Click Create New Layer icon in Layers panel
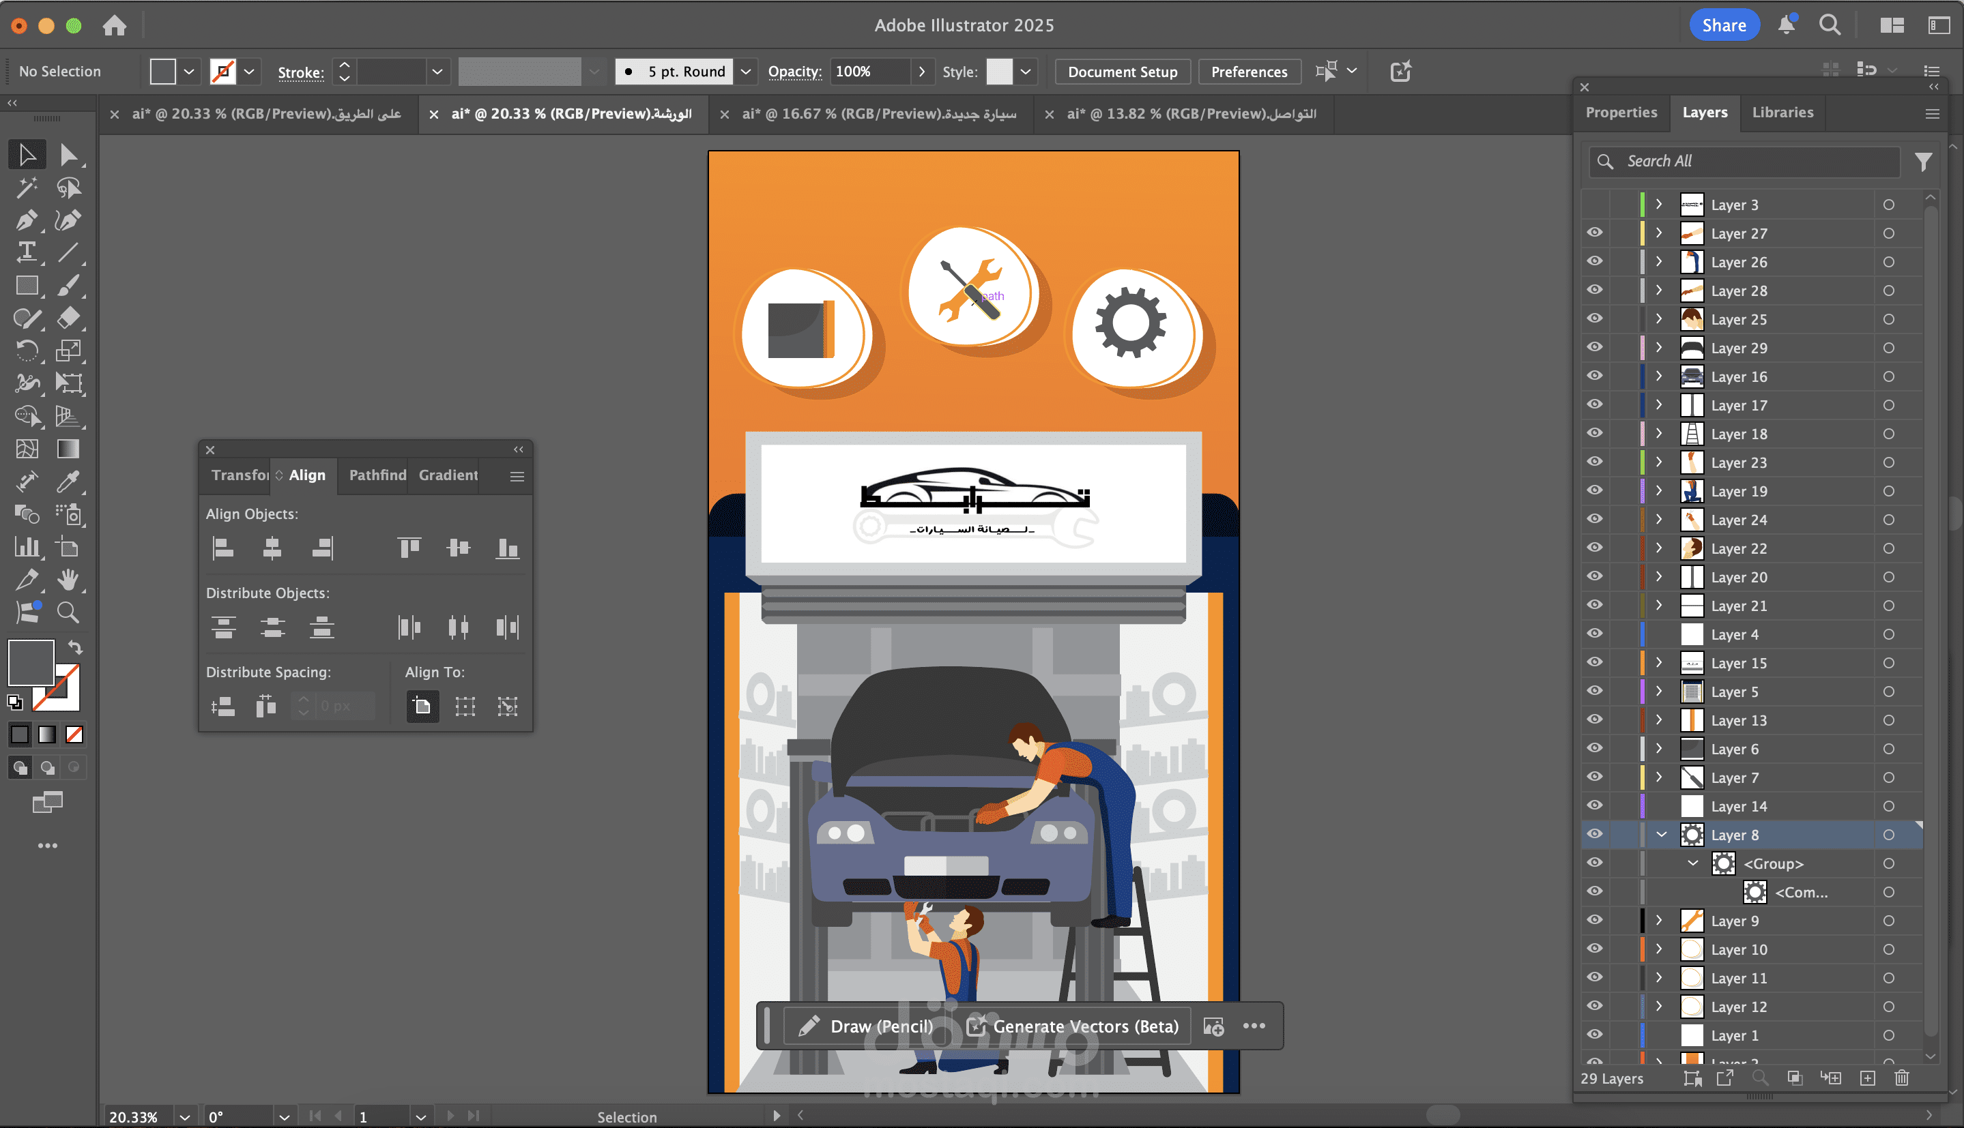Screen dimensions: 1964x1128 tap(1867, 1078)
